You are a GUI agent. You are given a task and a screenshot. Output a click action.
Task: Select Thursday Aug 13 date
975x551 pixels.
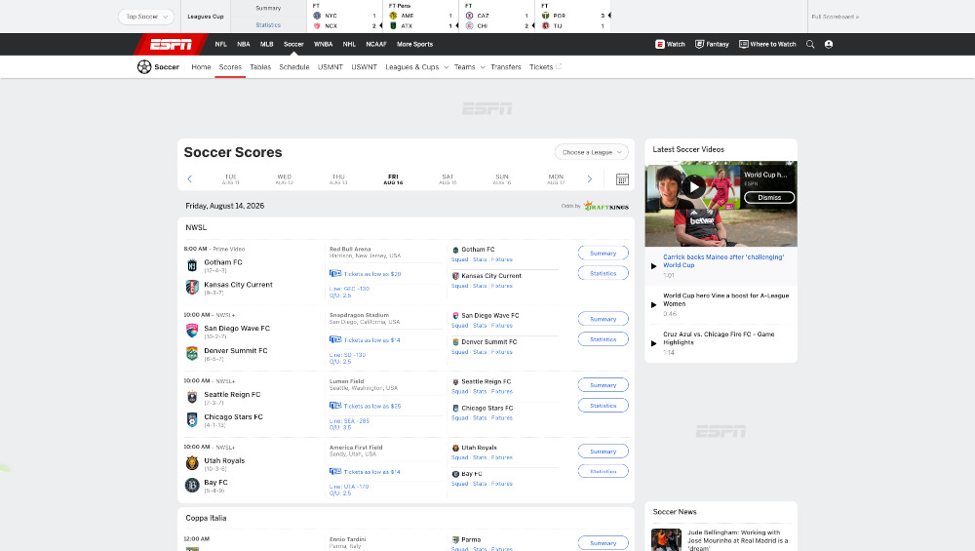[338, 179]
